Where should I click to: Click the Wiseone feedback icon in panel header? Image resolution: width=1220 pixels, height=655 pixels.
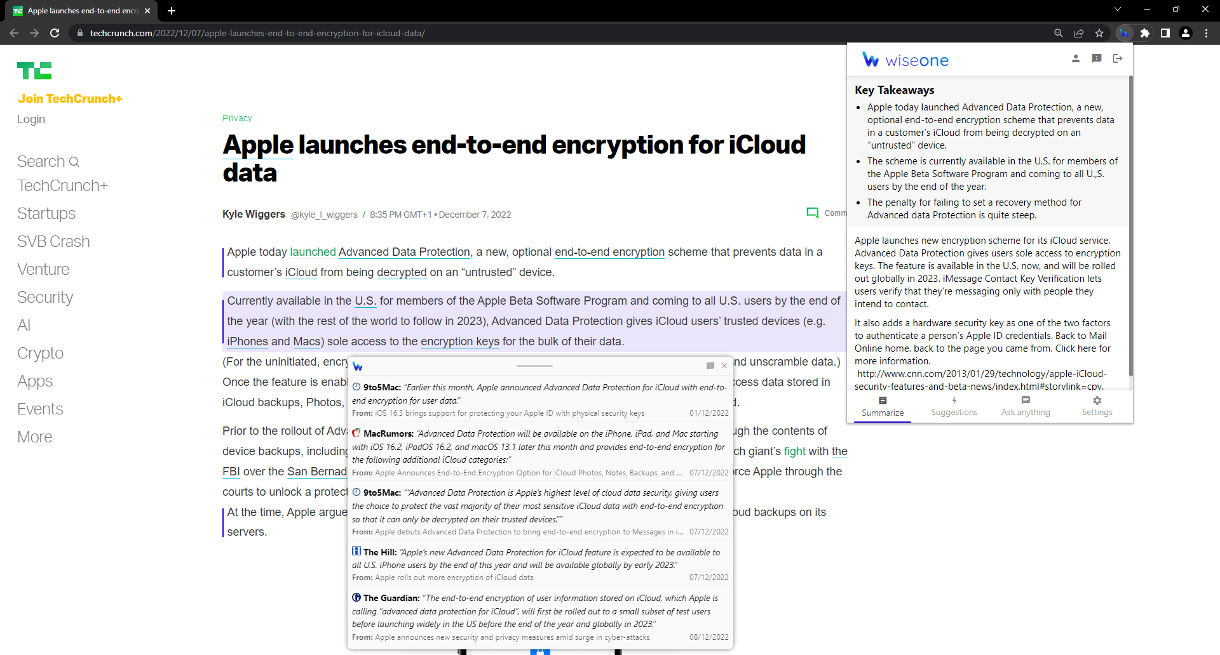[1096, 58]
